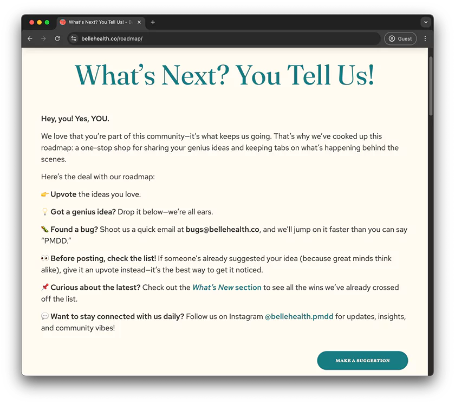Close the What's Next tab
The width and height of the screenshot is (455, 404).
139,22
